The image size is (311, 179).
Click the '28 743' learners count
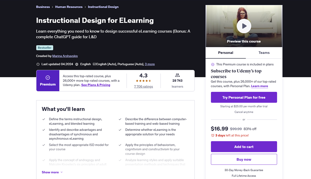click(x=177, y=81)
